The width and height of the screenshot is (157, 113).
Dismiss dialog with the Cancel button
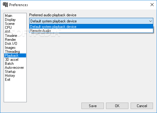pos(142,106)
